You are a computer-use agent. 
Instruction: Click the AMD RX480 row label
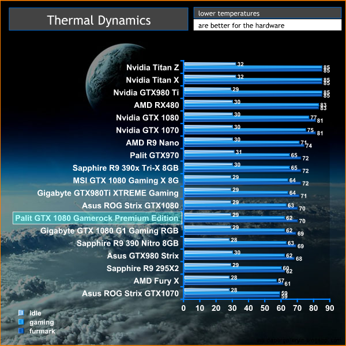[156, 105]
